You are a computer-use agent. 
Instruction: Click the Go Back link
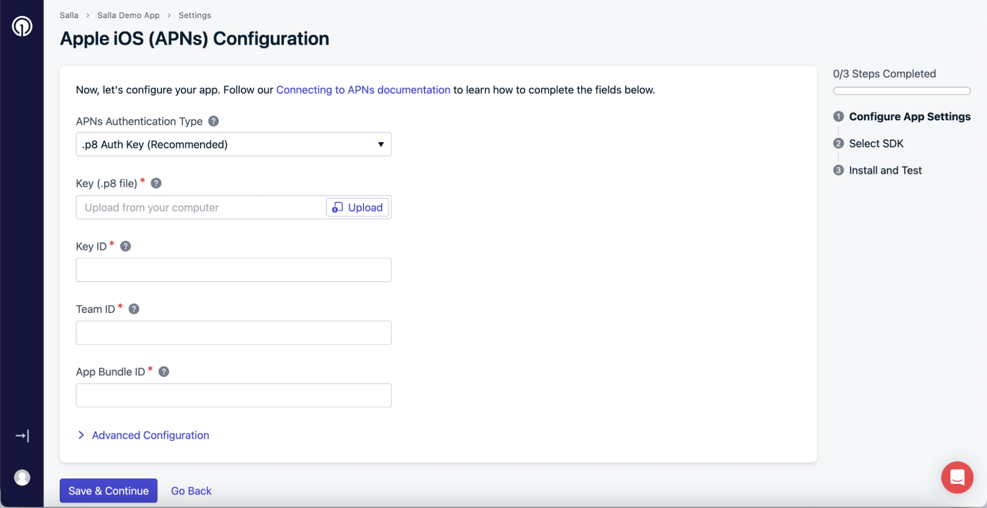[x=191, y=491]
